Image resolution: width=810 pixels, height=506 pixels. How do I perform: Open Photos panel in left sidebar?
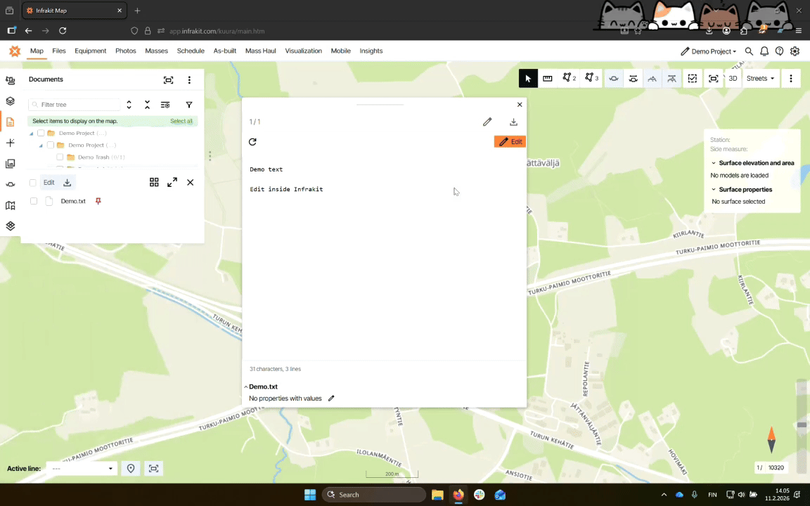pyautogui.click(x=10, y=164)
